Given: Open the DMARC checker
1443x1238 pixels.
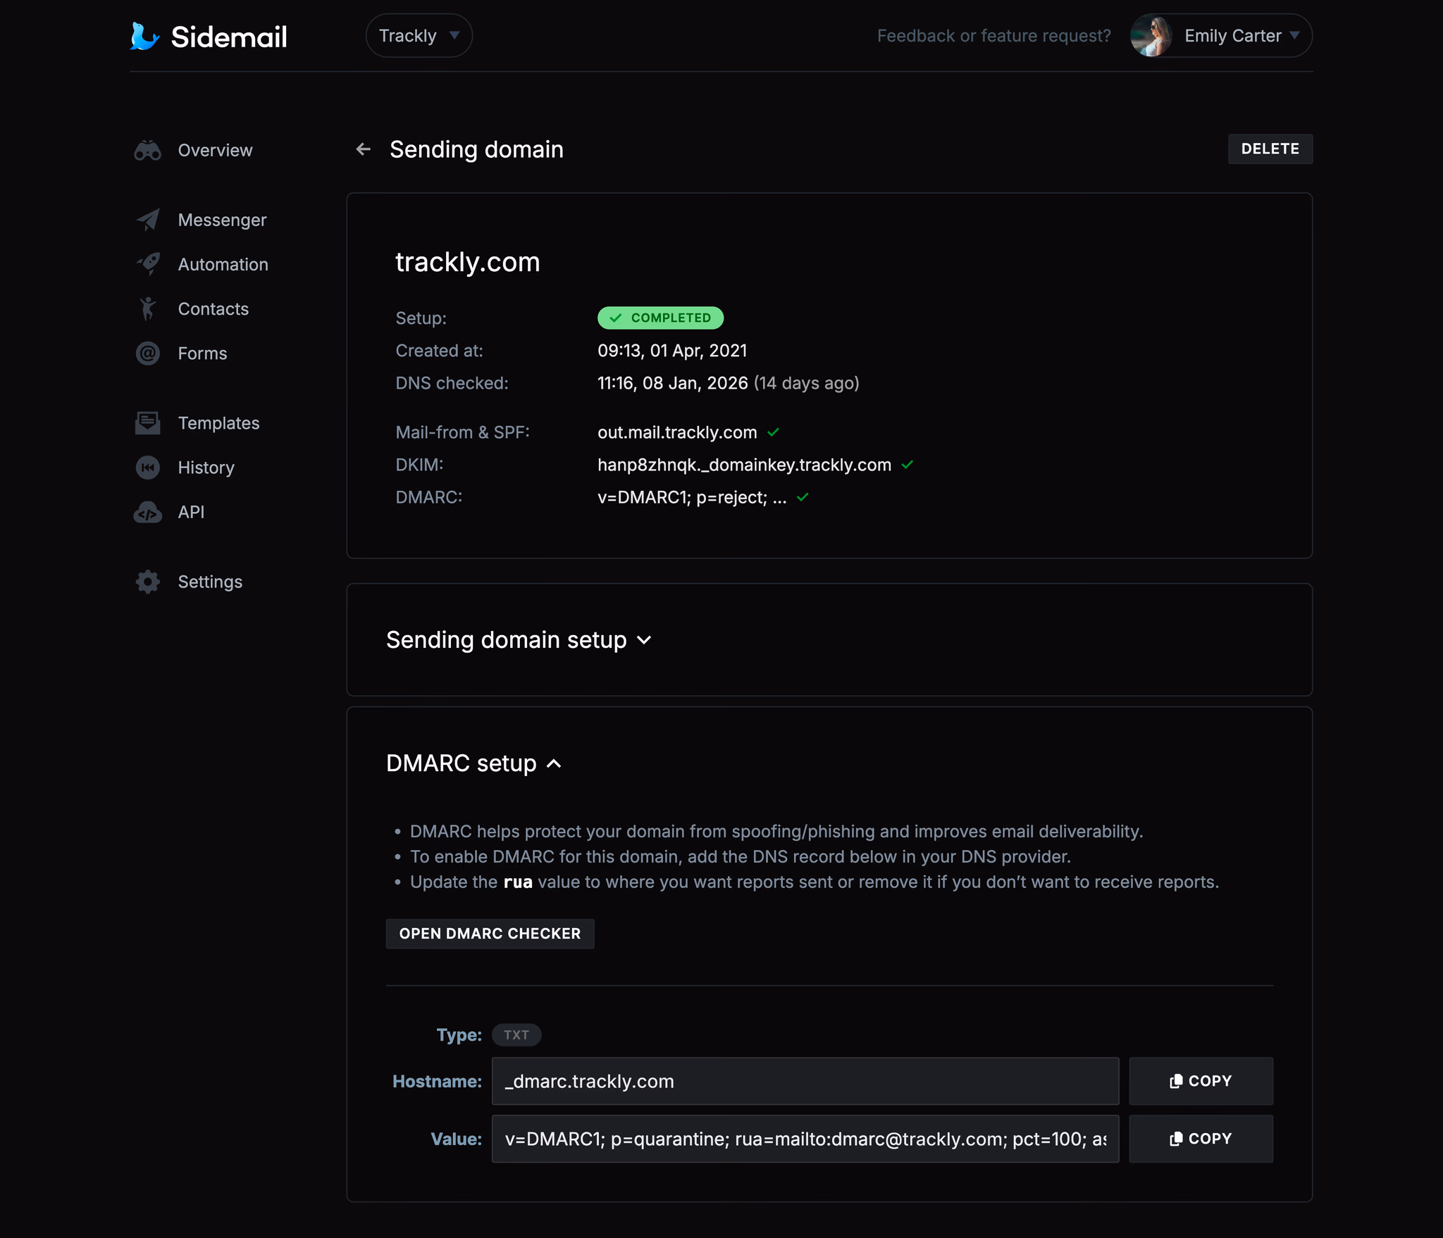Looking at the screenshot, I should pos(490,933).
